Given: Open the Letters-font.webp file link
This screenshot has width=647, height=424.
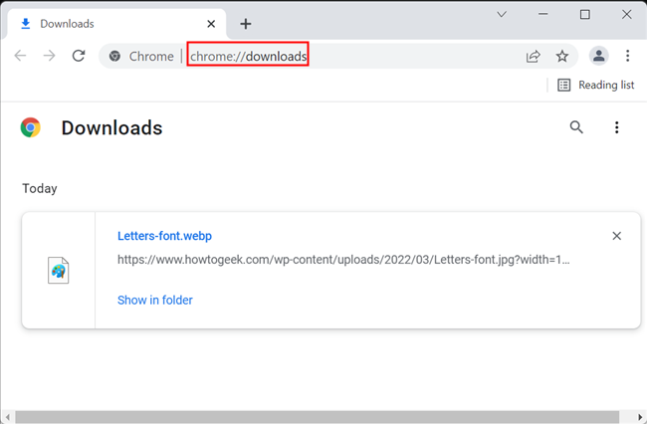Looking at the screenshot, I should point(164,236).
